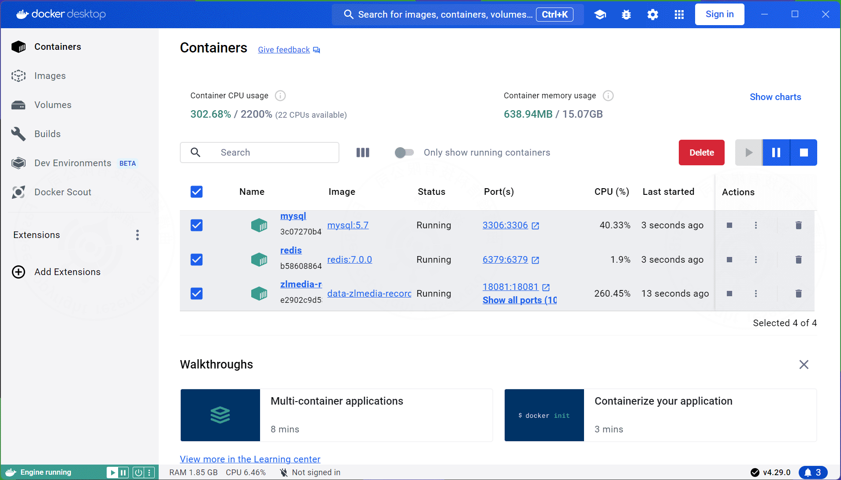Open the engine options menu in status bar
841x480 pixels.
tap(150, 473)
